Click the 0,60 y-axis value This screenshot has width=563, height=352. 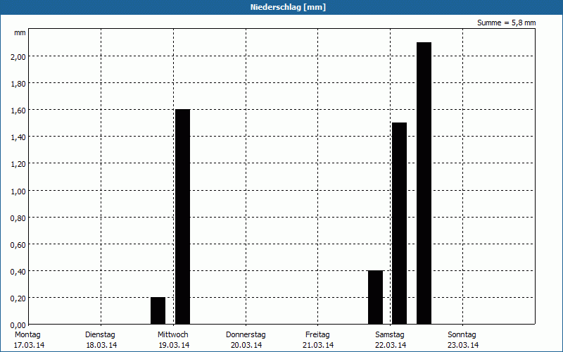click(19, 244)
